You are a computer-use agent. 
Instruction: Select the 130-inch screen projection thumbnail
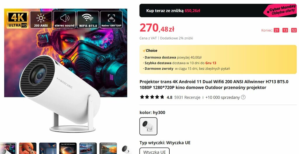(108, 148)
